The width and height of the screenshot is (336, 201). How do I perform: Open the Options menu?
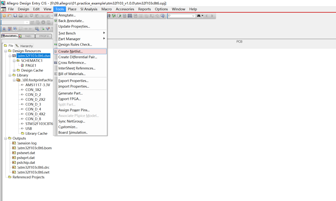[161, 9]
